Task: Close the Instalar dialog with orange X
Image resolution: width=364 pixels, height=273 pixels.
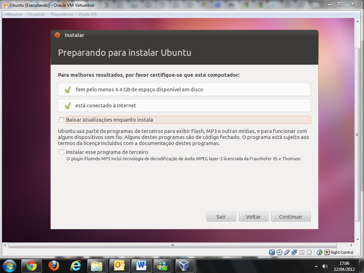Action: (58, 35)
